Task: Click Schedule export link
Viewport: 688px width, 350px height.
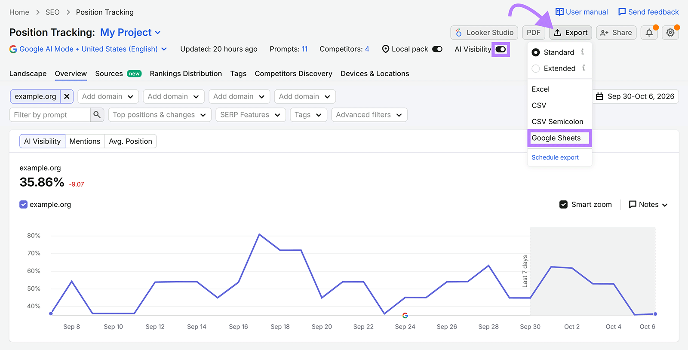Action: pos(555,157)
